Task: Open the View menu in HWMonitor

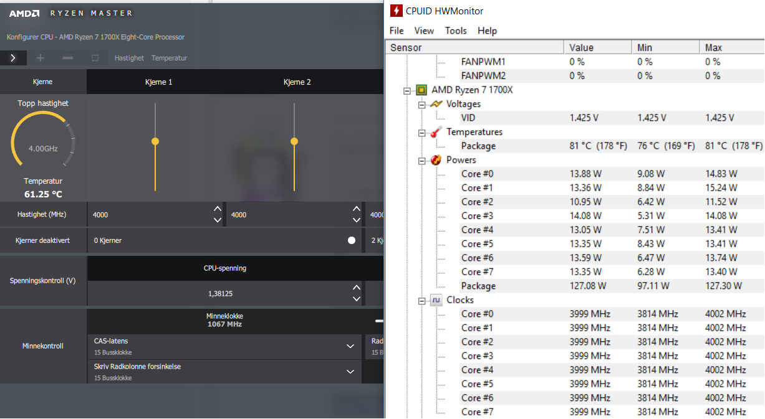Action: (x=424, y=31)
